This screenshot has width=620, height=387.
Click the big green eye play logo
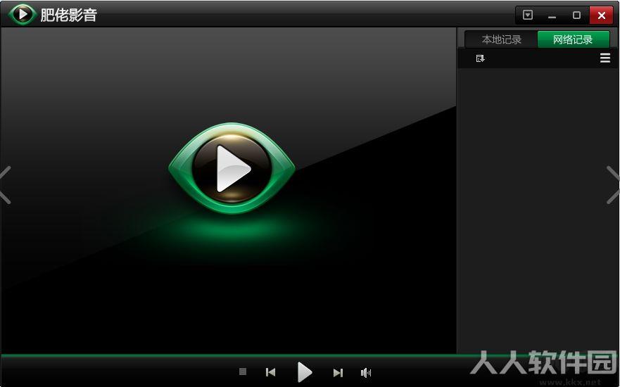[x=232, y=168]
